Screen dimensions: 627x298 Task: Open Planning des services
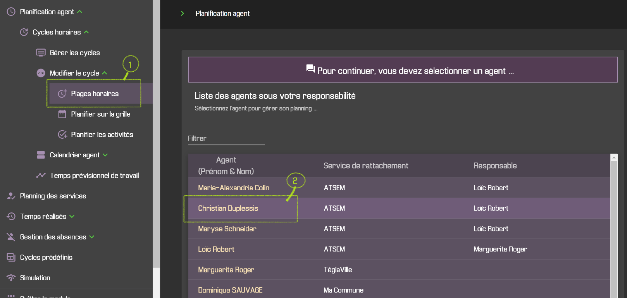point(53,196)
